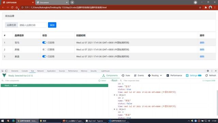Open the Memory DevTools tab
The image size is (218, 123).
[x=84, y=71]
